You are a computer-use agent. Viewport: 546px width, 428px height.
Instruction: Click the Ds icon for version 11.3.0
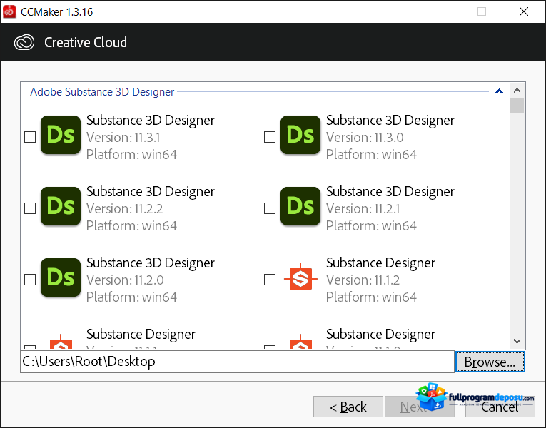pos(300,135)
